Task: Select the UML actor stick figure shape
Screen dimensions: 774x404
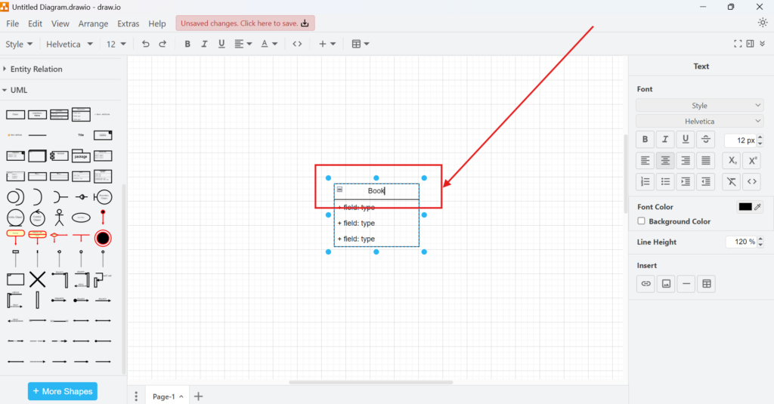Action: click(59, 217)
